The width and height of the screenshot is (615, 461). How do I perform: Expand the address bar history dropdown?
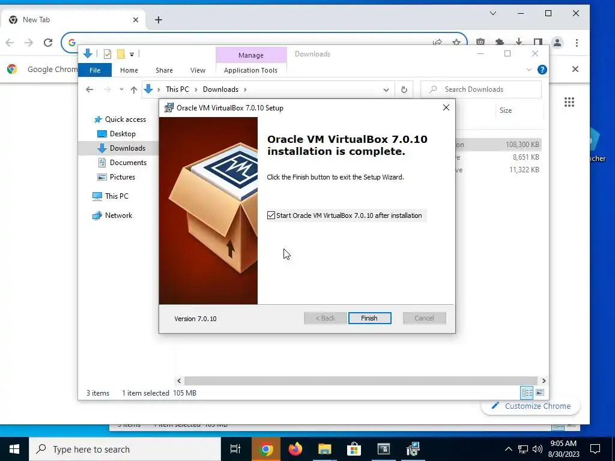point(386,90)
